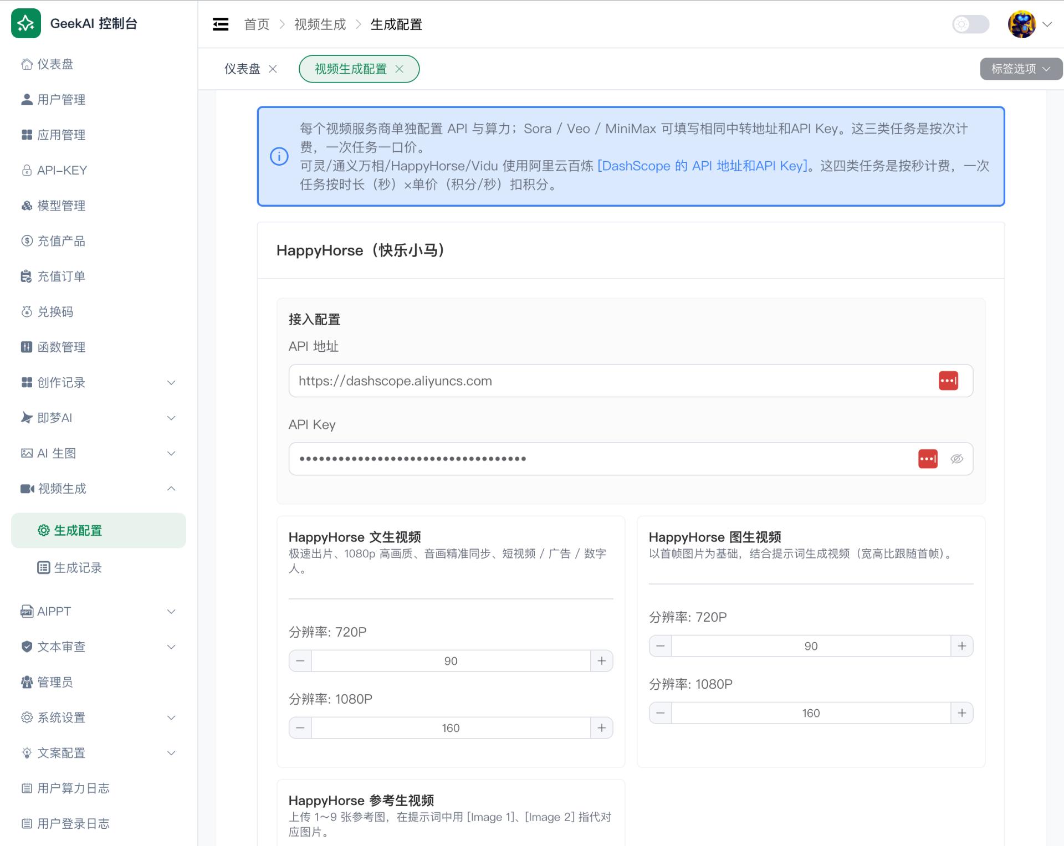1064x846 pixels.
Task: Select 生成记录 under 视频生成
Action: 99,568
